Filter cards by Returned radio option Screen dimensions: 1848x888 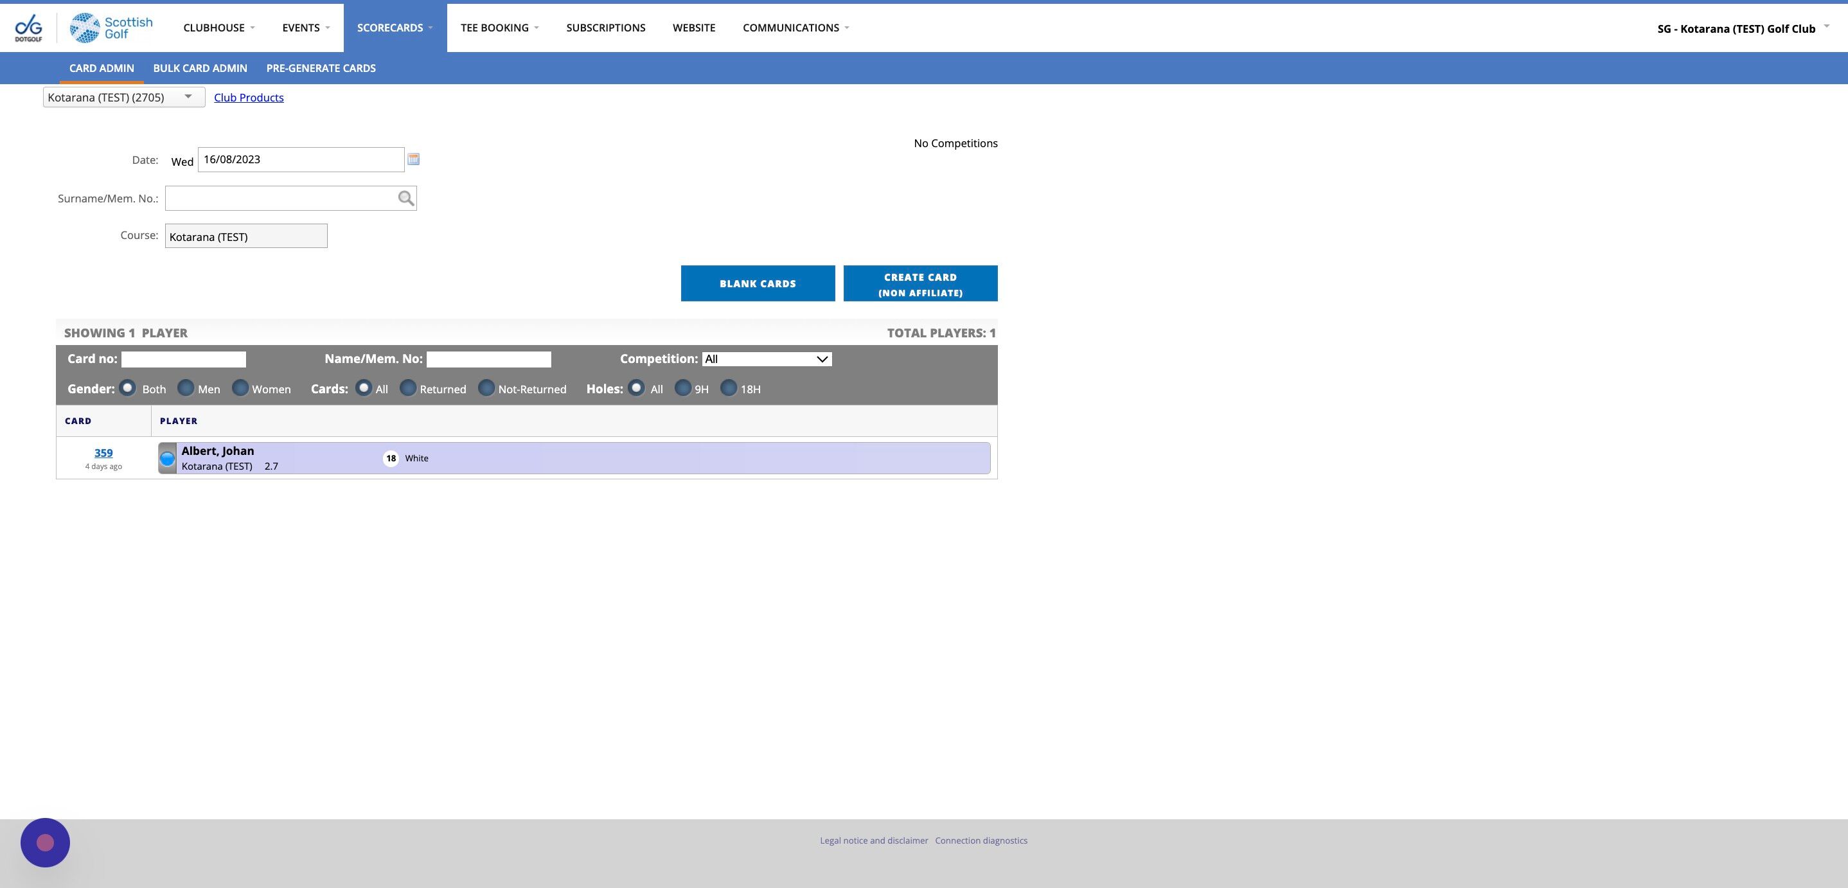coord(407,388)
